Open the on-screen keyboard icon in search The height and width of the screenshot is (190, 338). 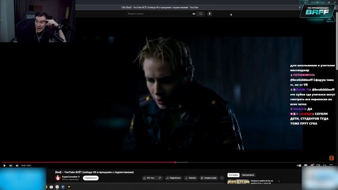(194, 14)
